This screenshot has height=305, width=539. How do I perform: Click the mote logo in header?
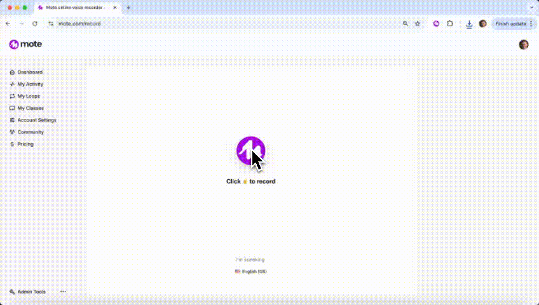pos(25,44)
